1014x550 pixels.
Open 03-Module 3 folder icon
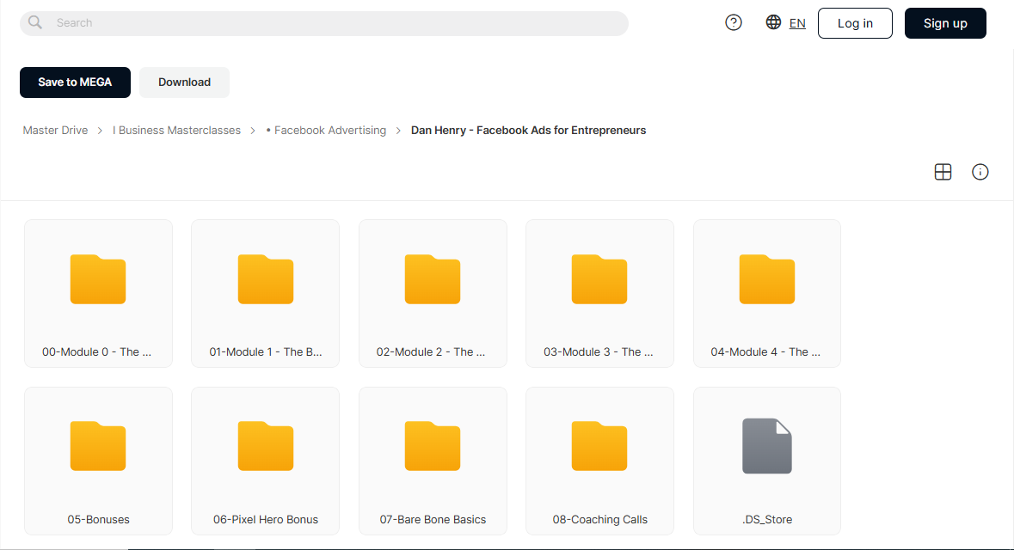click(x=599, y=279)
